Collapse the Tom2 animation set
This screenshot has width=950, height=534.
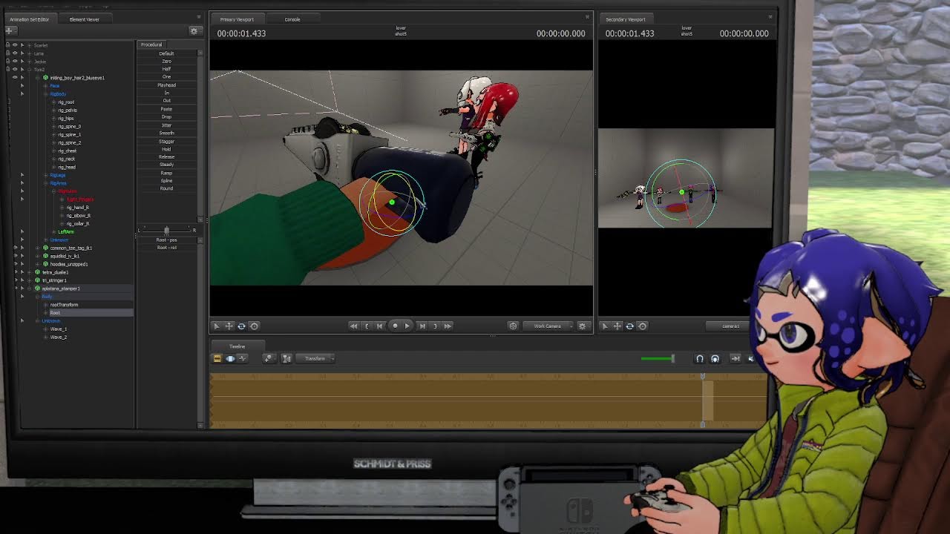30,70
